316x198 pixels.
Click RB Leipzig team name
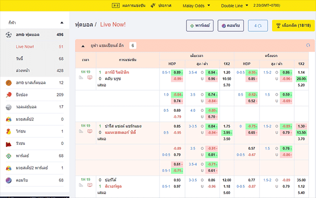[x=117, y=72]
